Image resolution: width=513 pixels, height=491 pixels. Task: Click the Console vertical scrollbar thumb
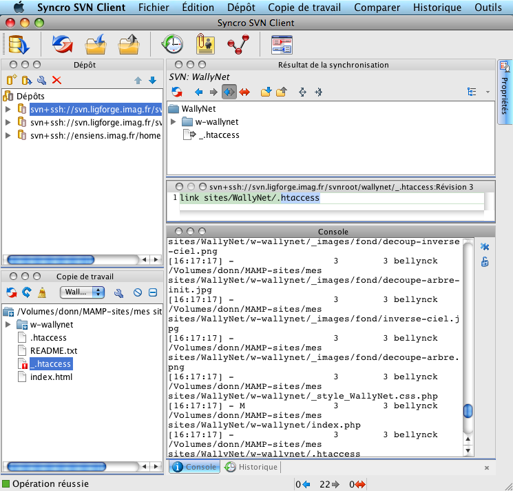pyautogui.click(x=468, y=411)
